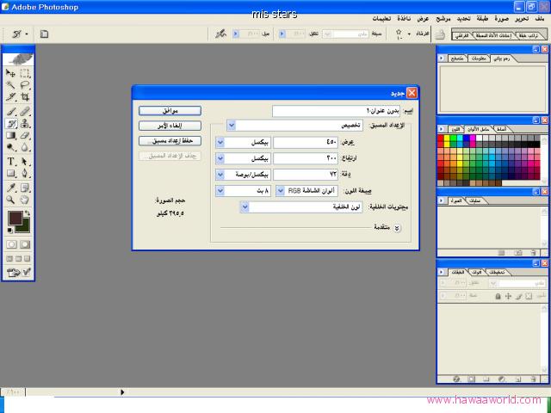The width and height of the screenshot is (551, 413).
Task: Select the Rectangular Marquee tool
Action: pyautogui.click(x=25, y=74)
